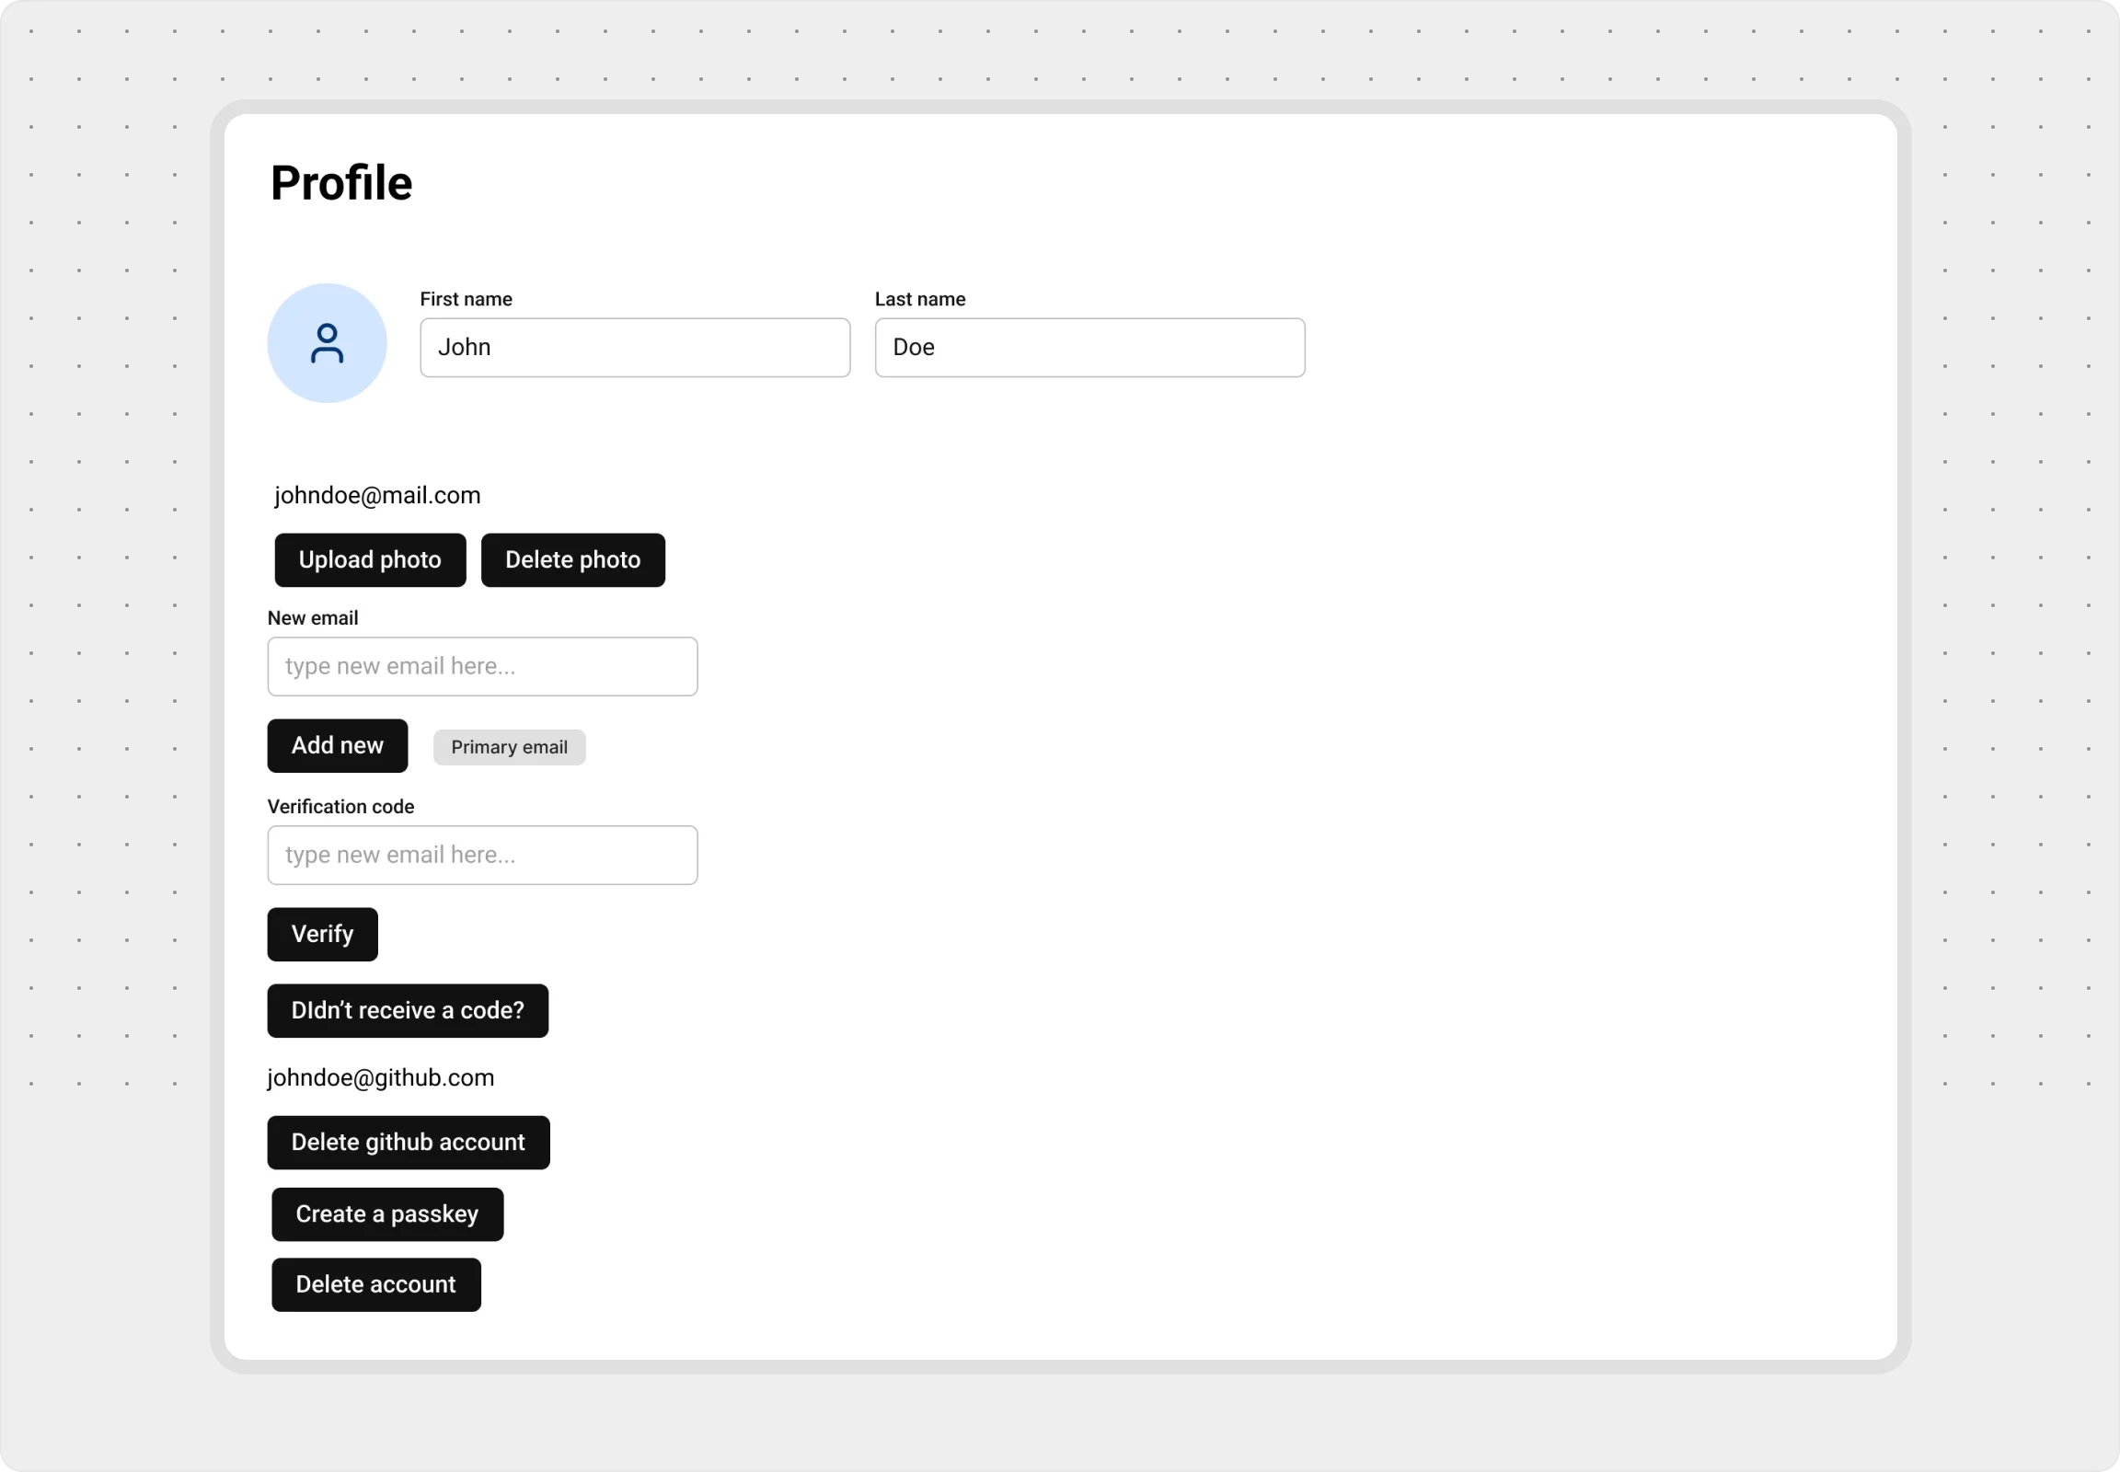This screenshot has height=1472, width=2120.
Task: Focus the New email input field
Action: point(482,667)
